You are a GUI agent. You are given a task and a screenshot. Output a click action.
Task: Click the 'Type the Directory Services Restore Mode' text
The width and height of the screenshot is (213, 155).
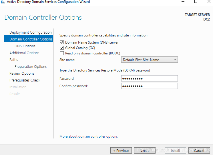coord(105,70)
